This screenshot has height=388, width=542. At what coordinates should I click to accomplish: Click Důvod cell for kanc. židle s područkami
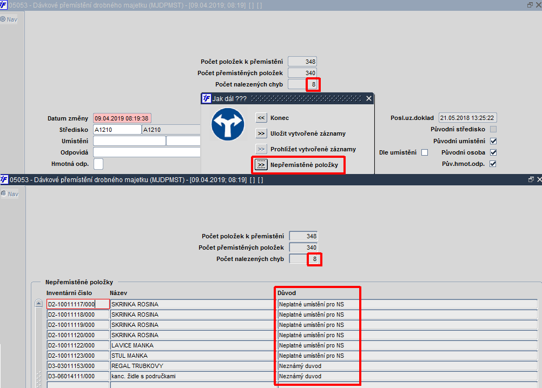[407, 376]
